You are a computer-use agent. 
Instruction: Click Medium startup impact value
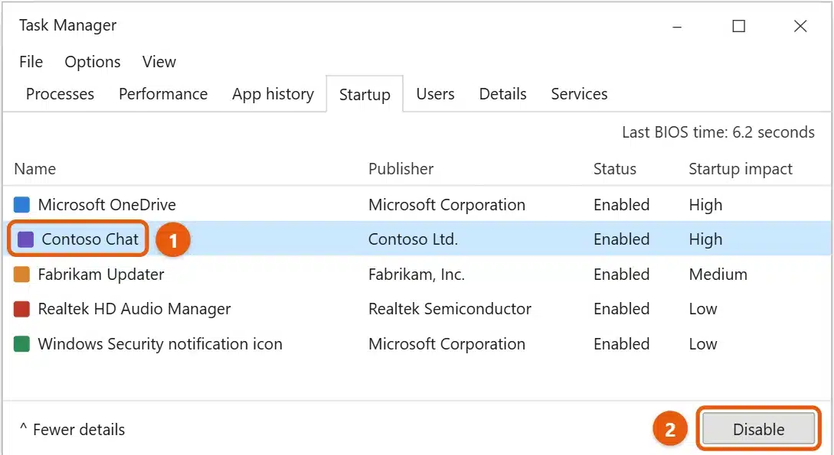tap(718, 275)
